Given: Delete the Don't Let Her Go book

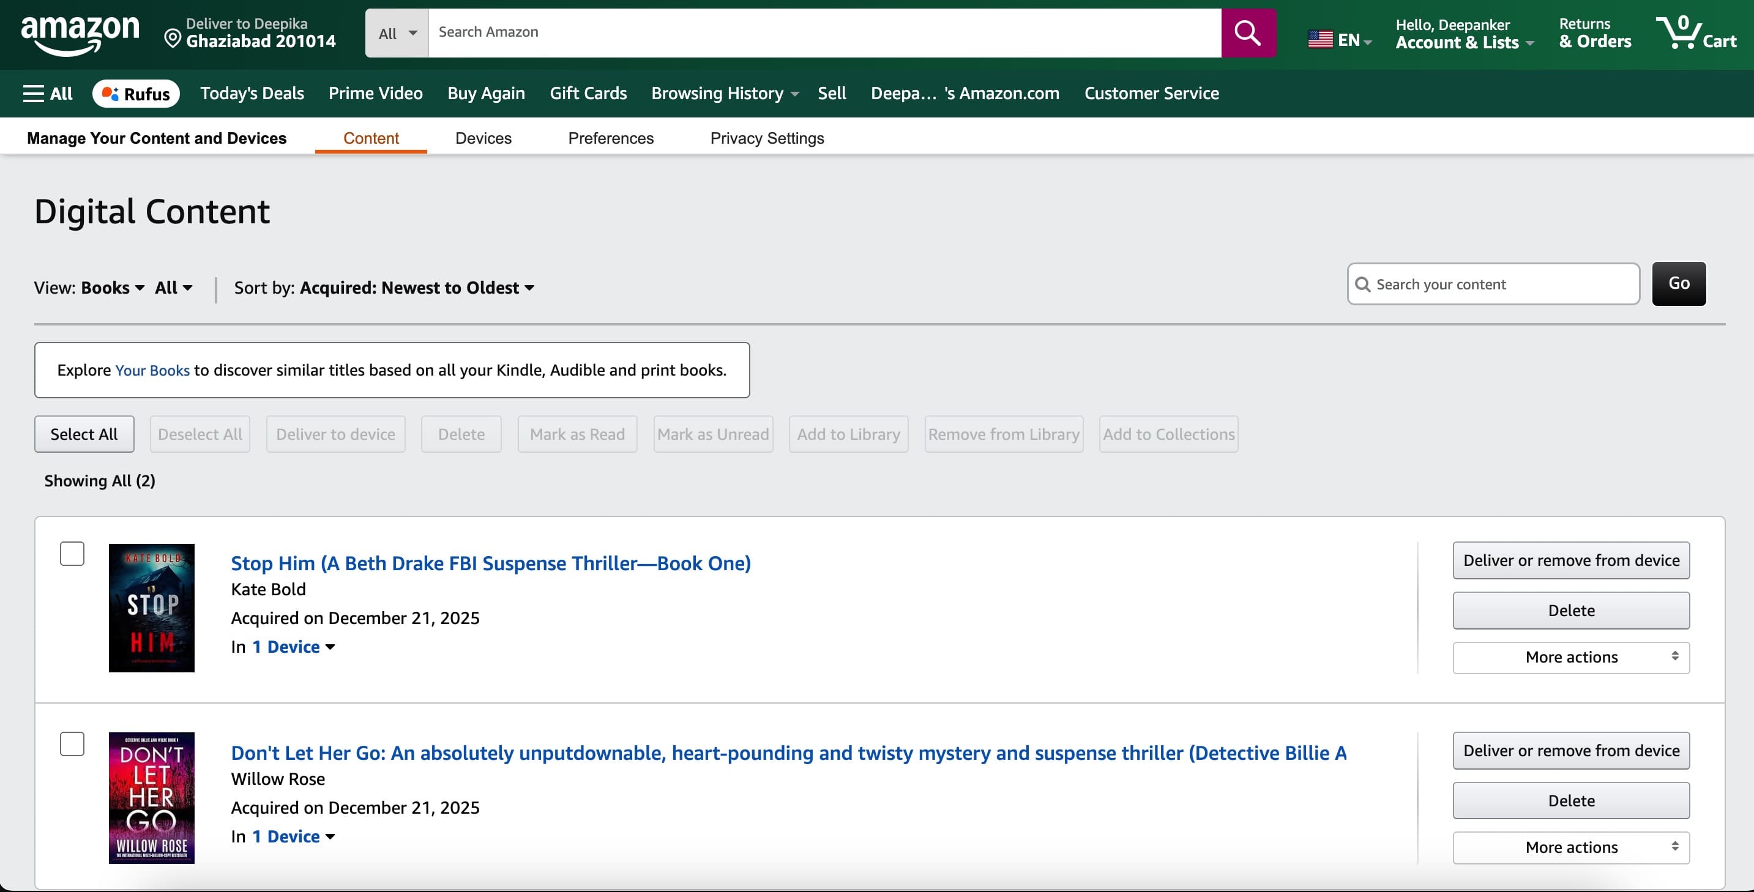Looking at the screenshot, I should pos(1570,801).
